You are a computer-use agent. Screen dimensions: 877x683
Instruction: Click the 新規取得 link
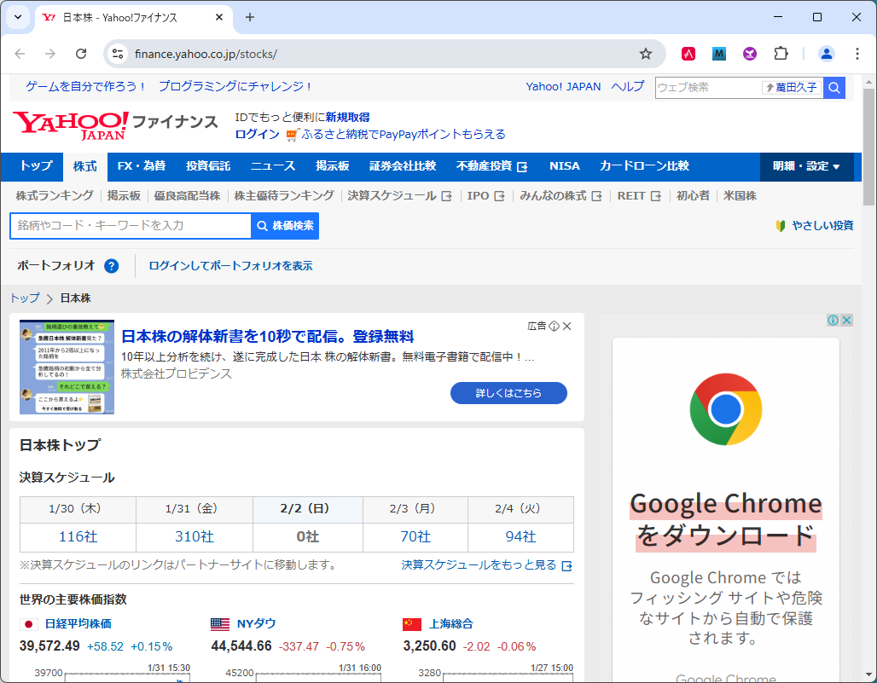pyautogui.click(x=348, y=118)
